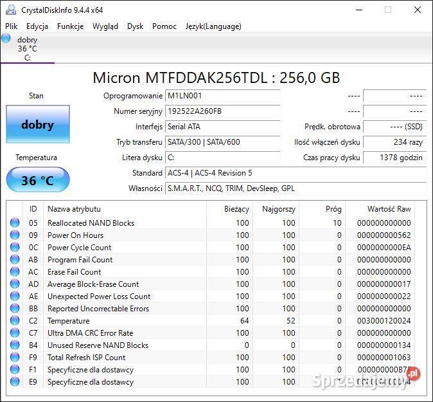Click the power-on count field 234 razy
The image size is (433, 402).
[x=395, y=142]
